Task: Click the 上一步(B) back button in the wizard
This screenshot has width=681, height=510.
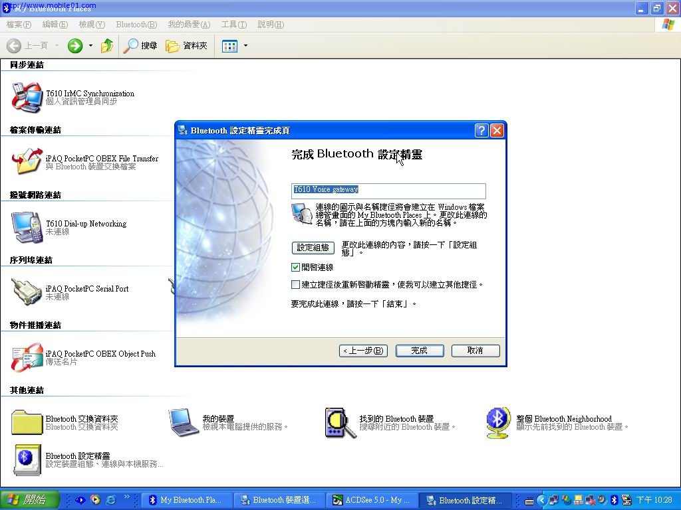Action: (363, 351)
